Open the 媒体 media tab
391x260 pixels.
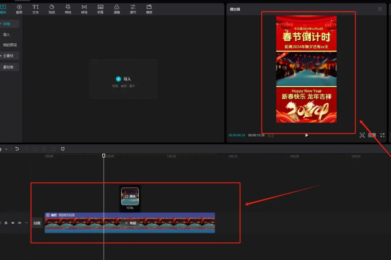(x=3, y=9)
